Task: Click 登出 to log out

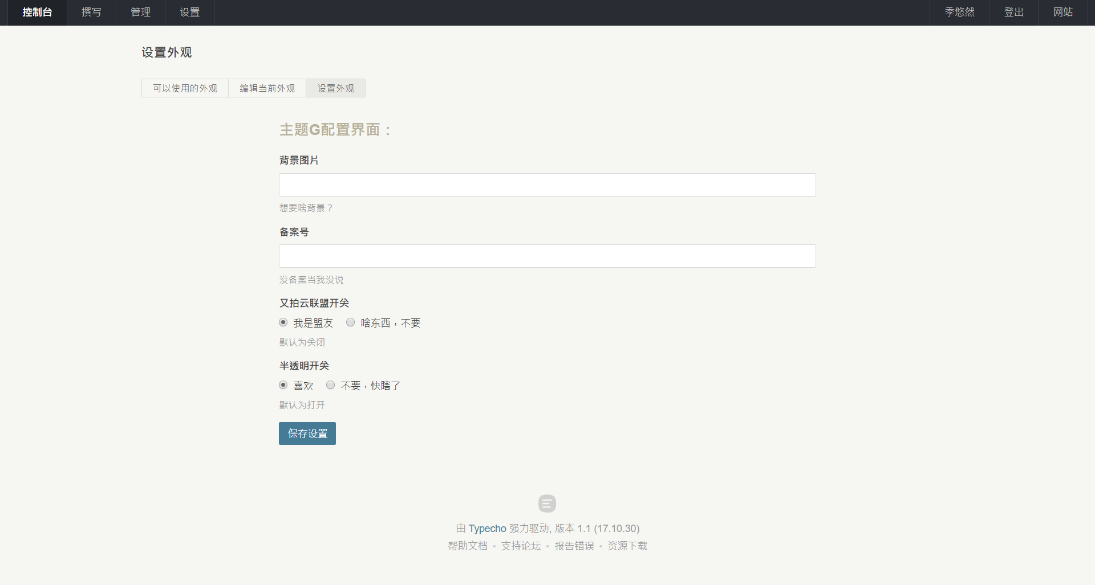Action: [x=1013, y=13]
